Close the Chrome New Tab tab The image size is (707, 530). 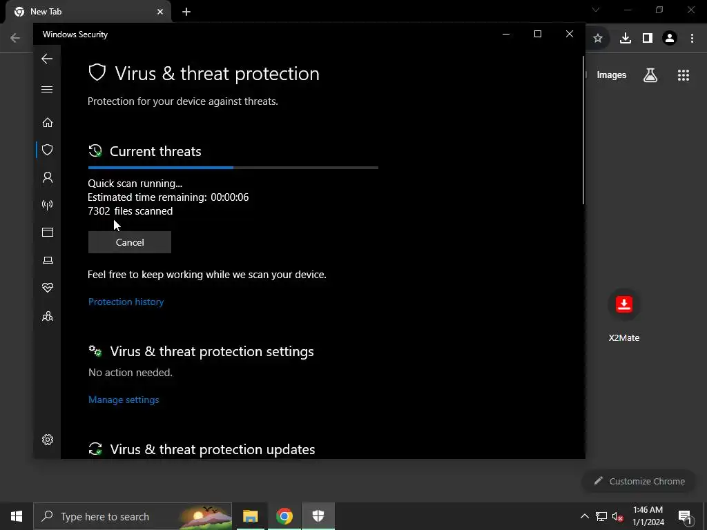point(160,12)
